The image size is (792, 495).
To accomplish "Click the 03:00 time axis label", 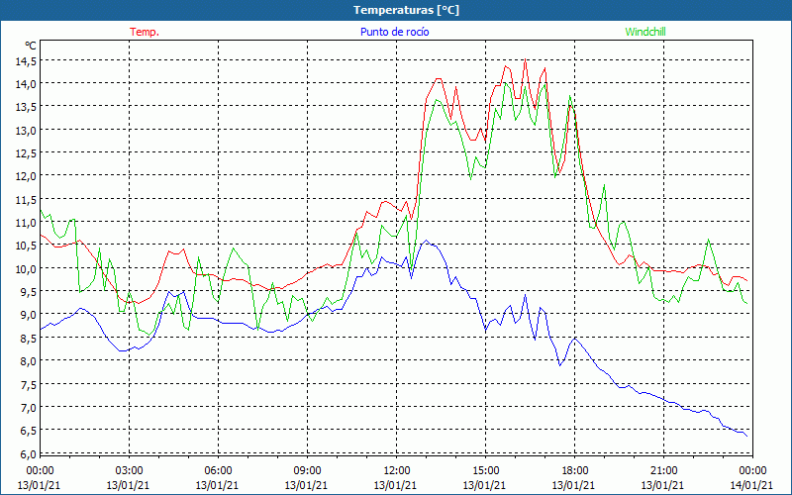I will click(x=129, y=471).
